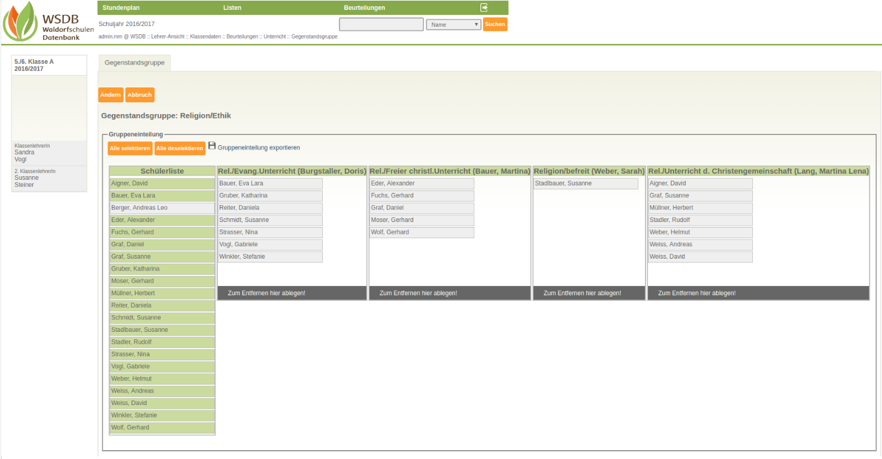
Task: Select Bauer, Eva Lara in Schülerliste
Action: click(x=162, y=195)
